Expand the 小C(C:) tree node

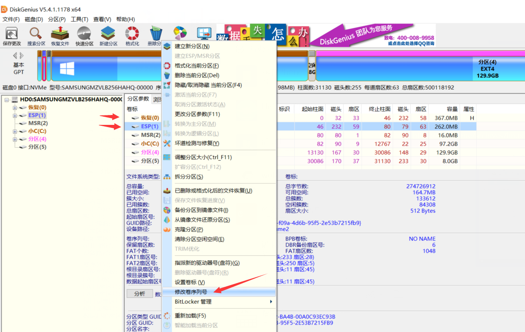15,131
